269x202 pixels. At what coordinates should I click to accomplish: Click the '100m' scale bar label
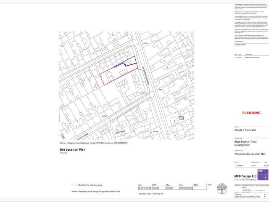tap(195, 185)
